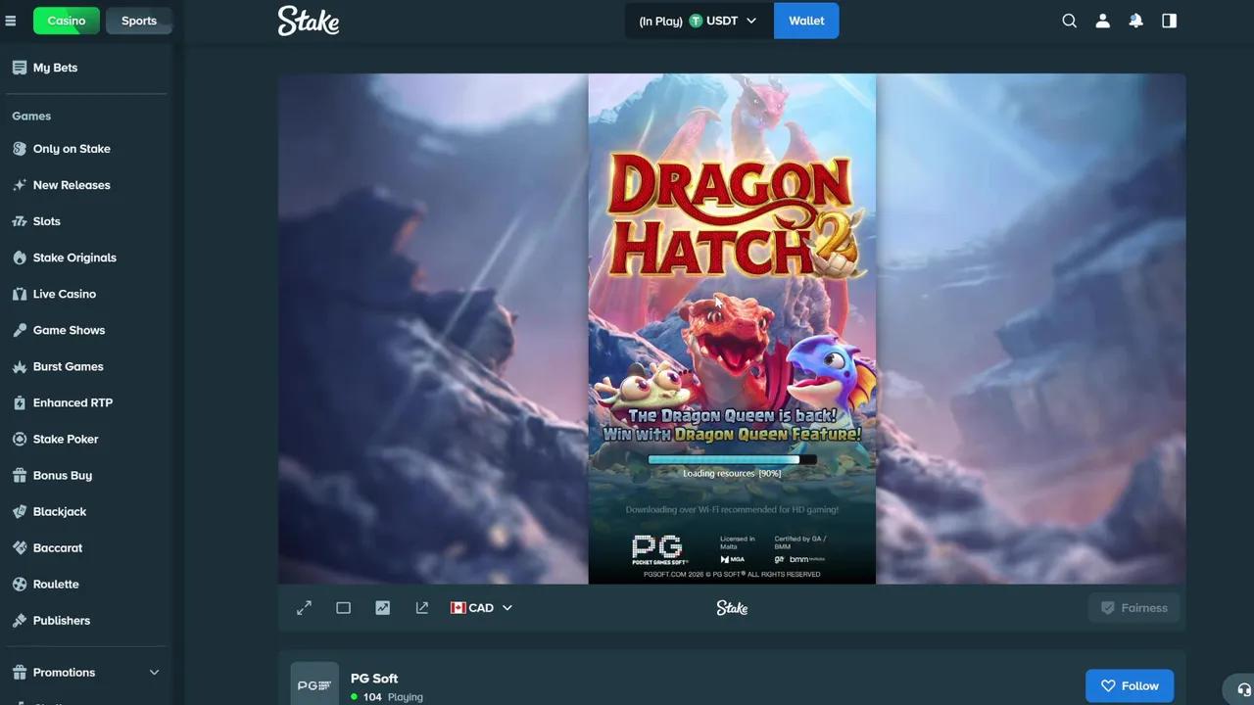Click the game loading progress bar
This screenshot has height=705, width=1254.
(x=732, y=459)
